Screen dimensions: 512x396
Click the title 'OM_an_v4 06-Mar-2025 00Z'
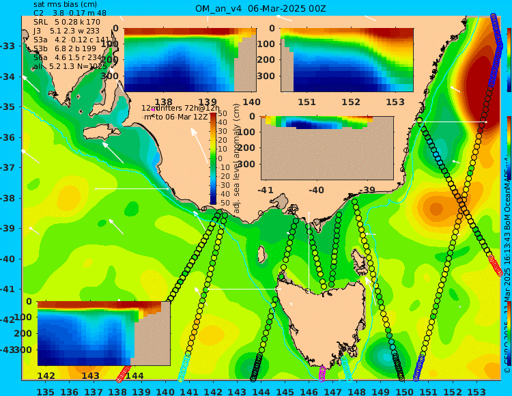tap(261, 8)
